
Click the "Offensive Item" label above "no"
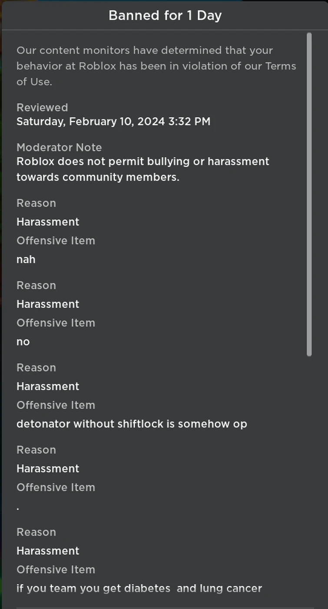click(x=56, y=323)
